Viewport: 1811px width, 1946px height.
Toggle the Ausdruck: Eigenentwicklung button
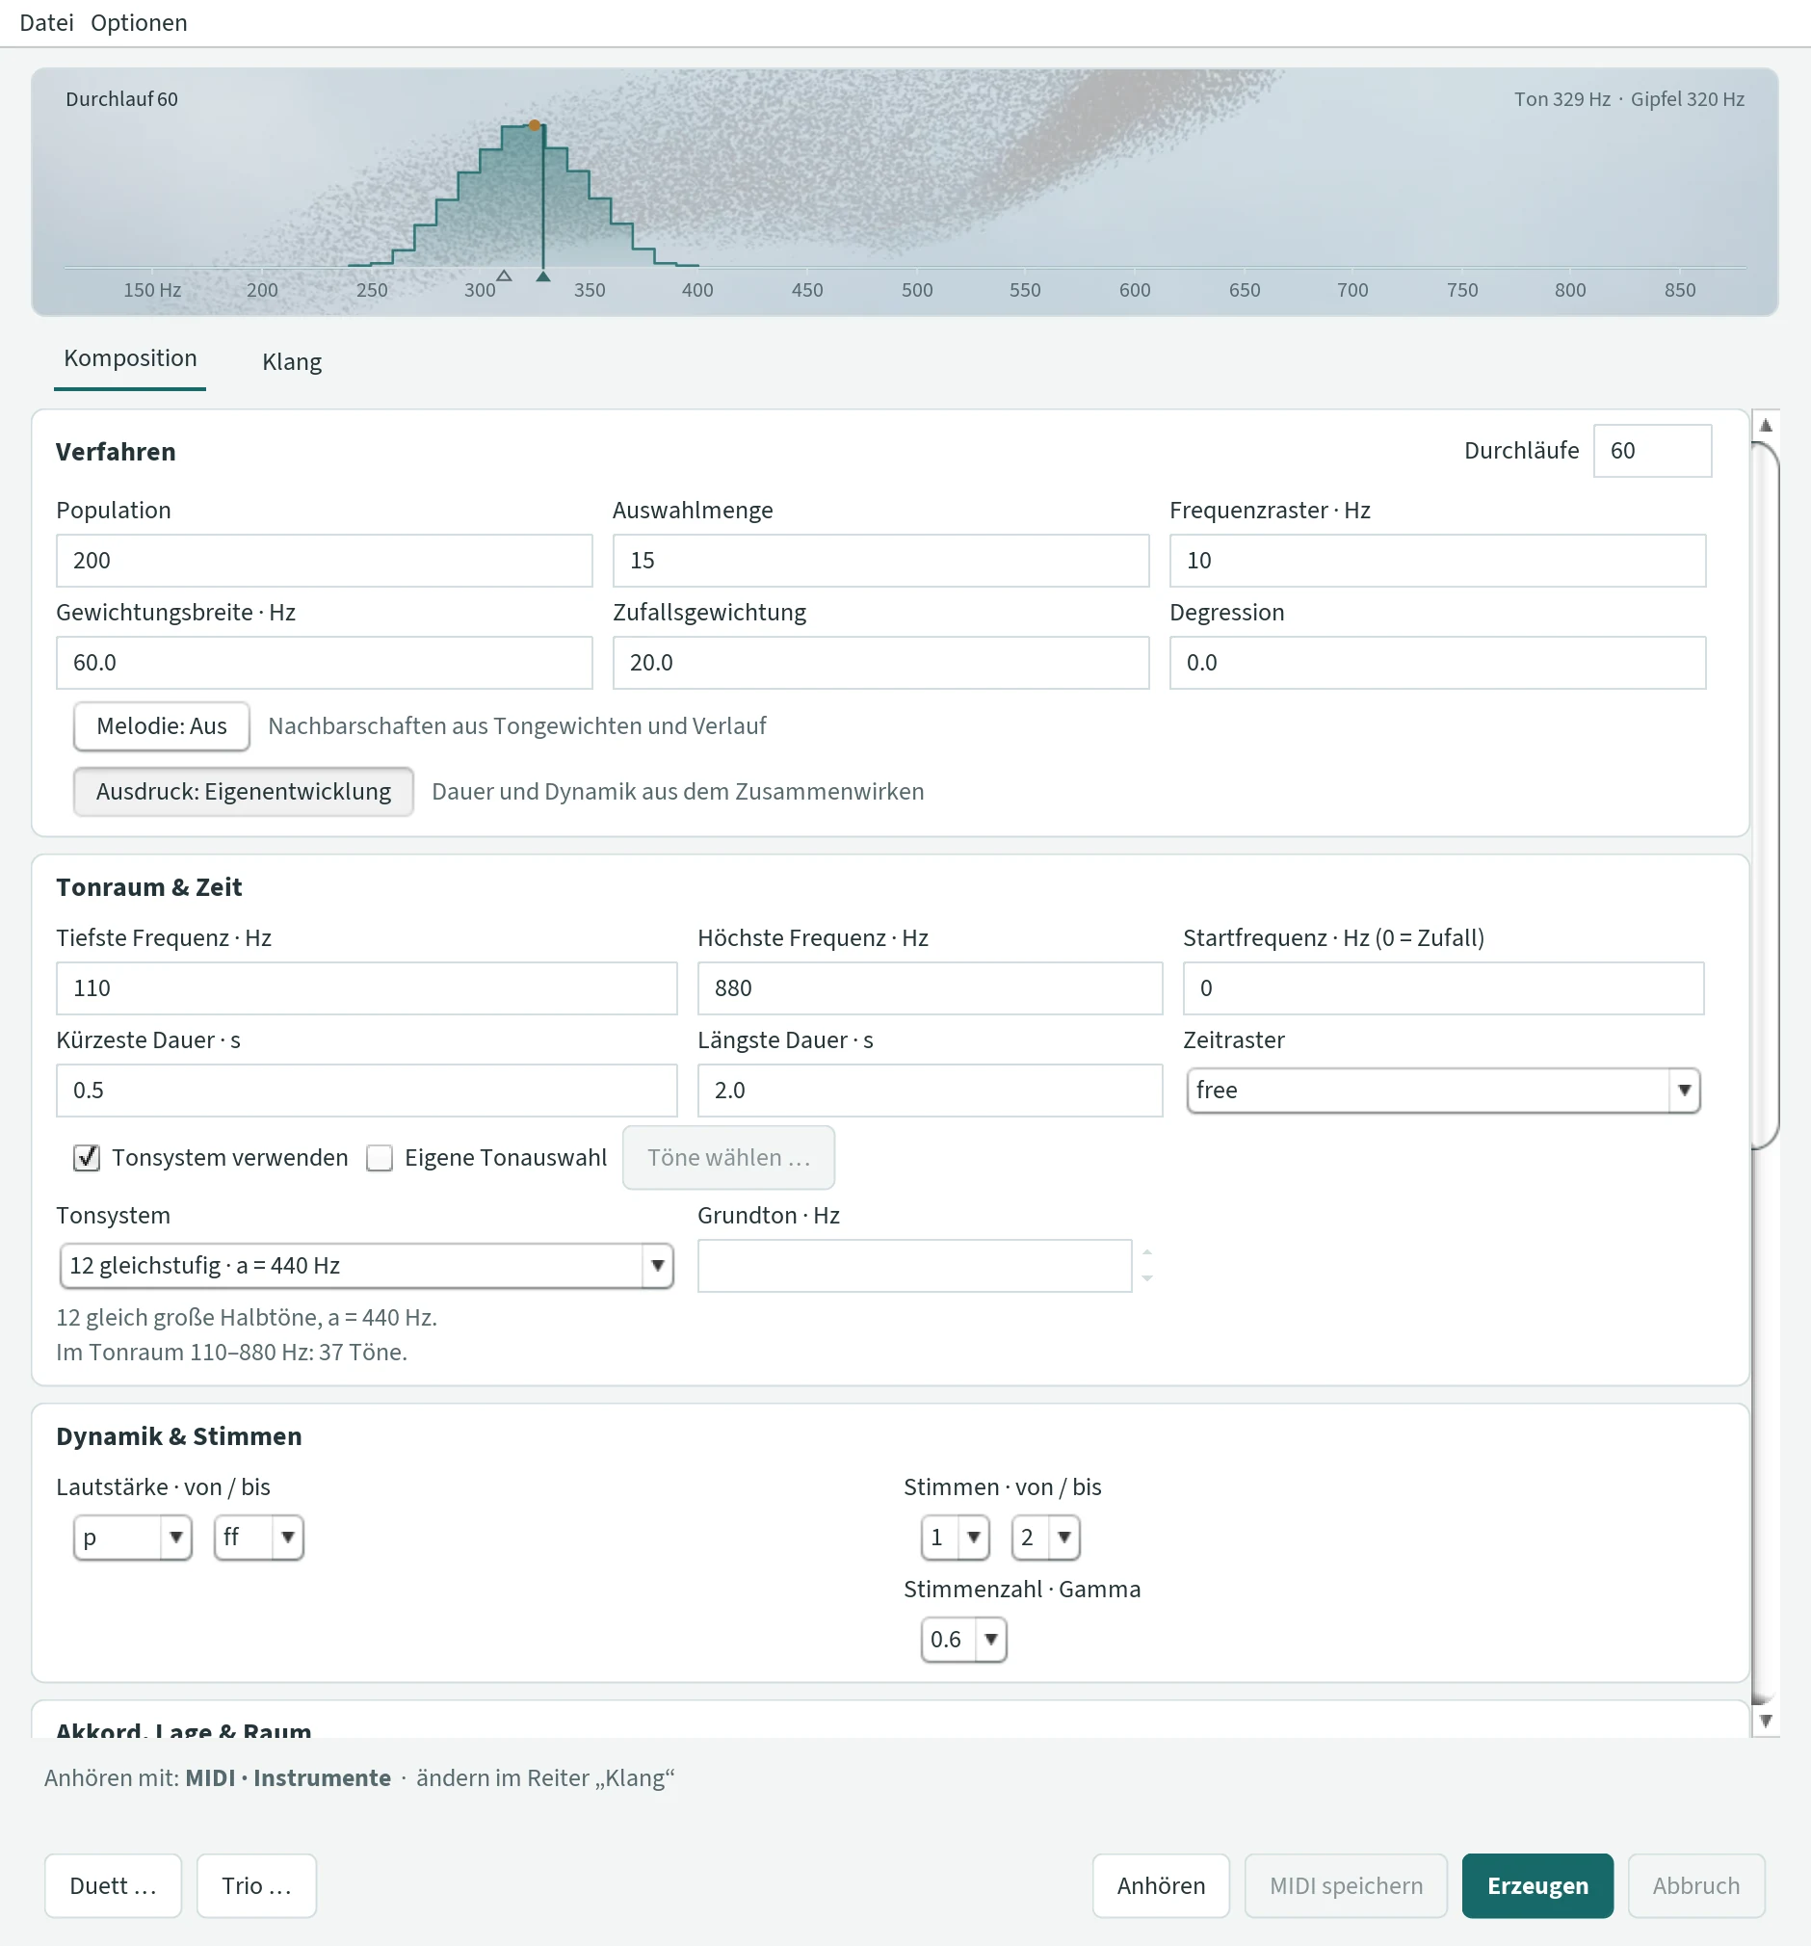click(244, 792)
